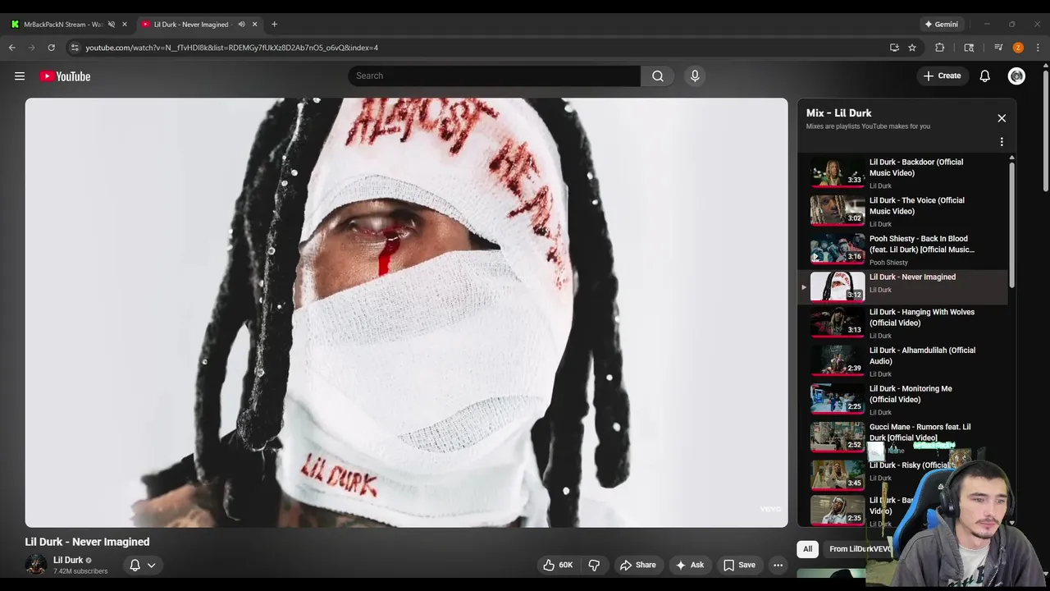Open a new browser tab
This screenshot has width=1050, height=591.
point(274,24)
